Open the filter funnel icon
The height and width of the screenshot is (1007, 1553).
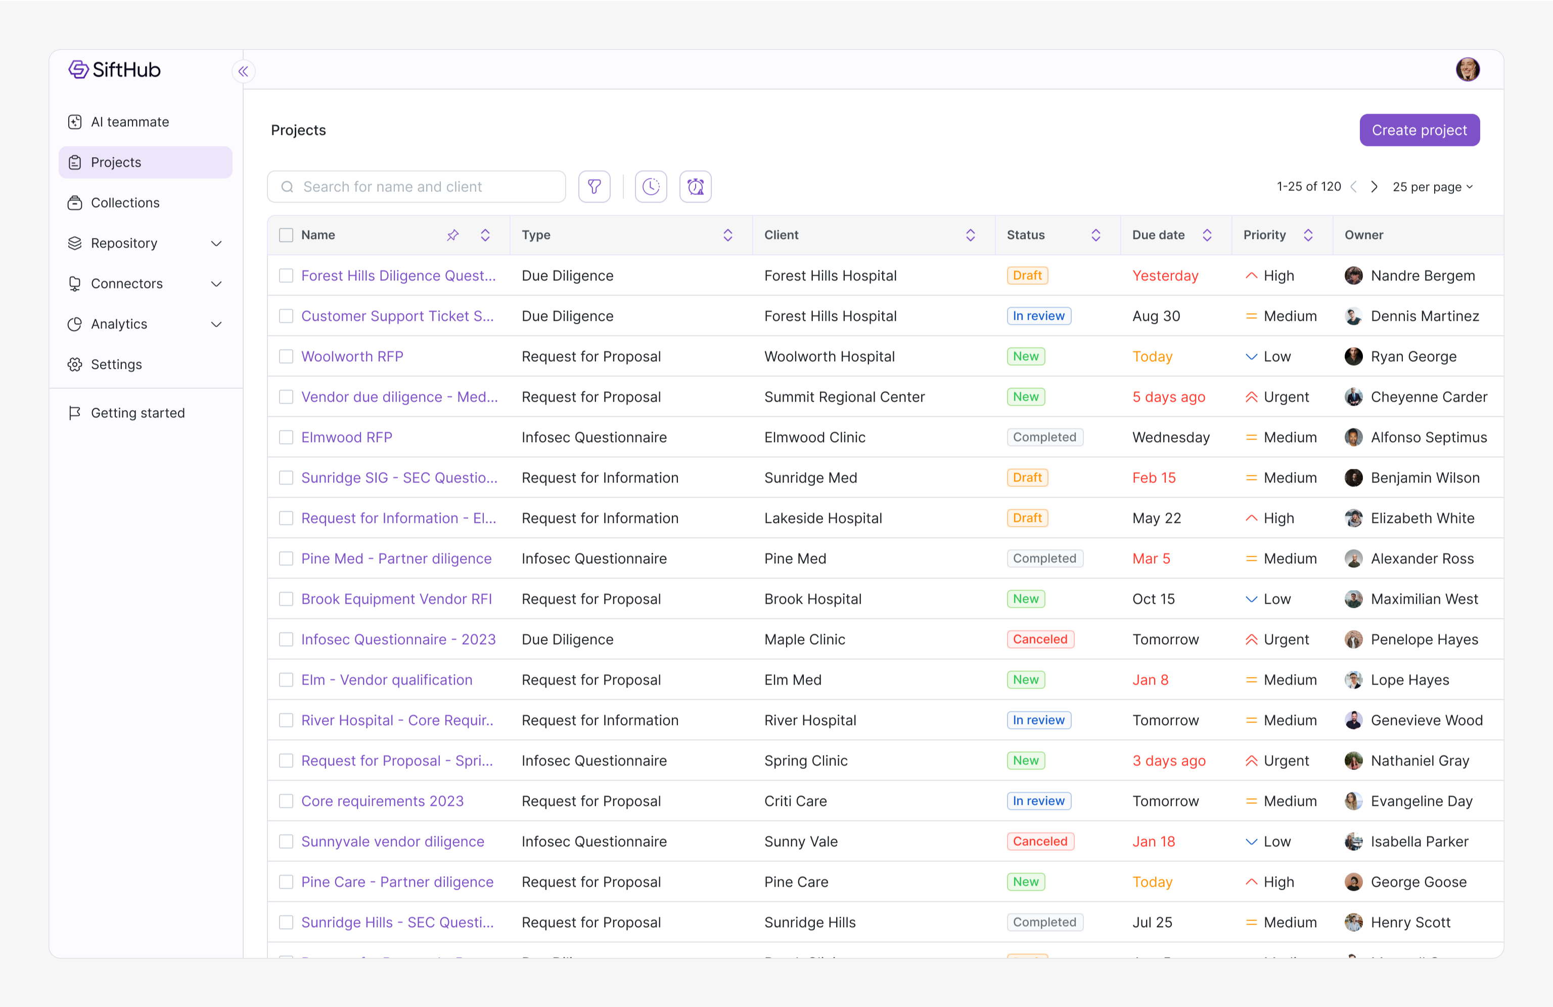coord(594,186)
